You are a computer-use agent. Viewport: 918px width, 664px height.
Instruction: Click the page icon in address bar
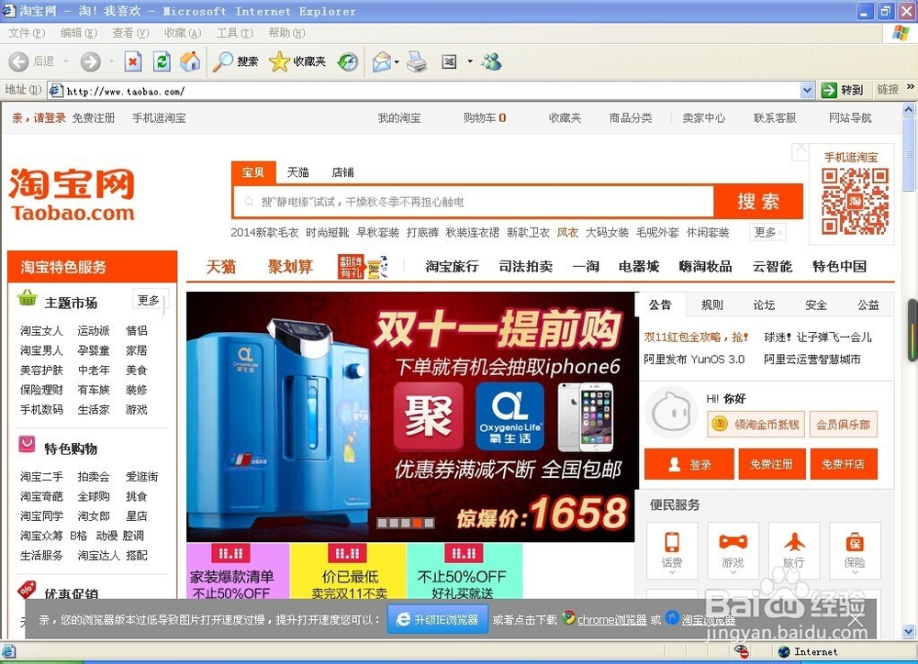click(x=56, y=90)
